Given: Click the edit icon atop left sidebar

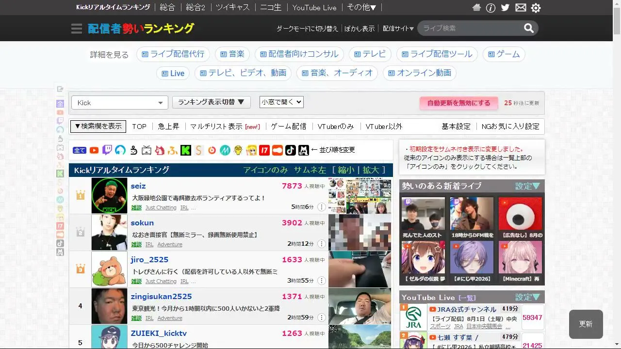Looking at the screenshot, I should 60,89.
